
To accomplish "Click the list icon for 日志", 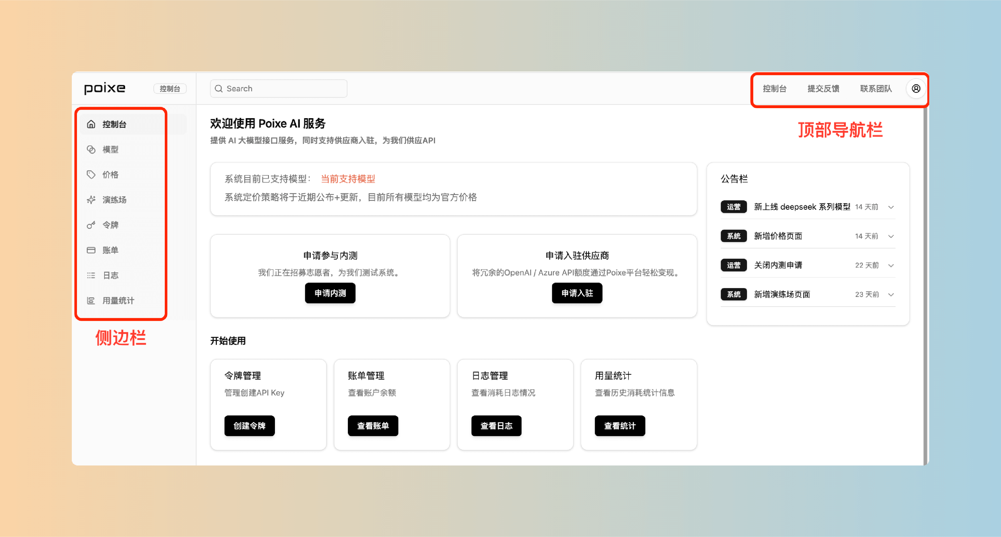I will pos(91,276).
